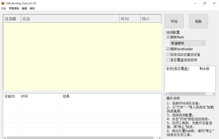Uncheck the 擦除bootloader checkbox

tap(168, 49)
